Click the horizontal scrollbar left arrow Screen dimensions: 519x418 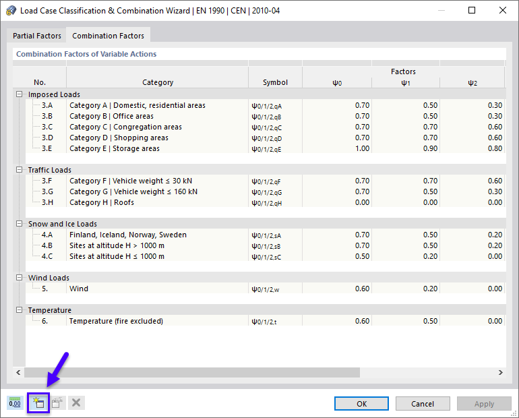(x=19, y=373)
